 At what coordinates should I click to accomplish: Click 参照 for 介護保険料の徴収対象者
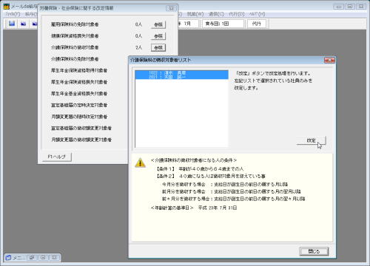coord(158,47)
